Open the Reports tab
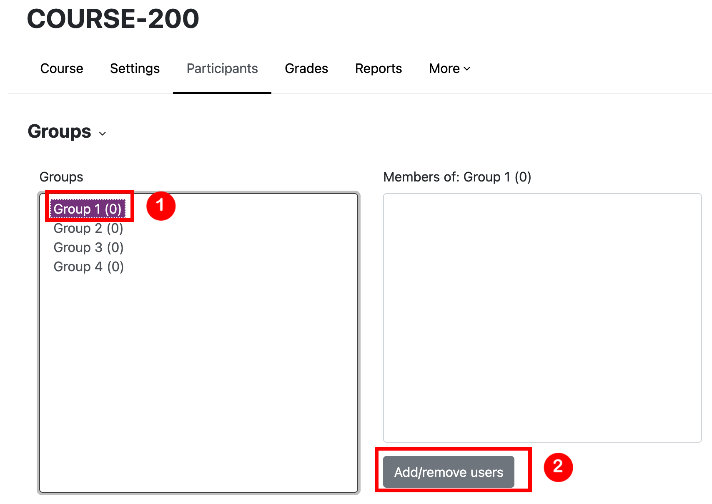Screen dimensions: 712x504 [378, 68]
